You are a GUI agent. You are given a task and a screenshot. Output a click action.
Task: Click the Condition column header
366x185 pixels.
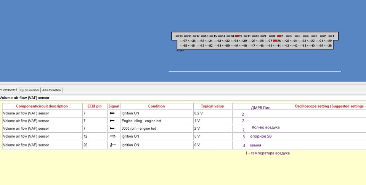pyautogui.click(x=156, y=106)
